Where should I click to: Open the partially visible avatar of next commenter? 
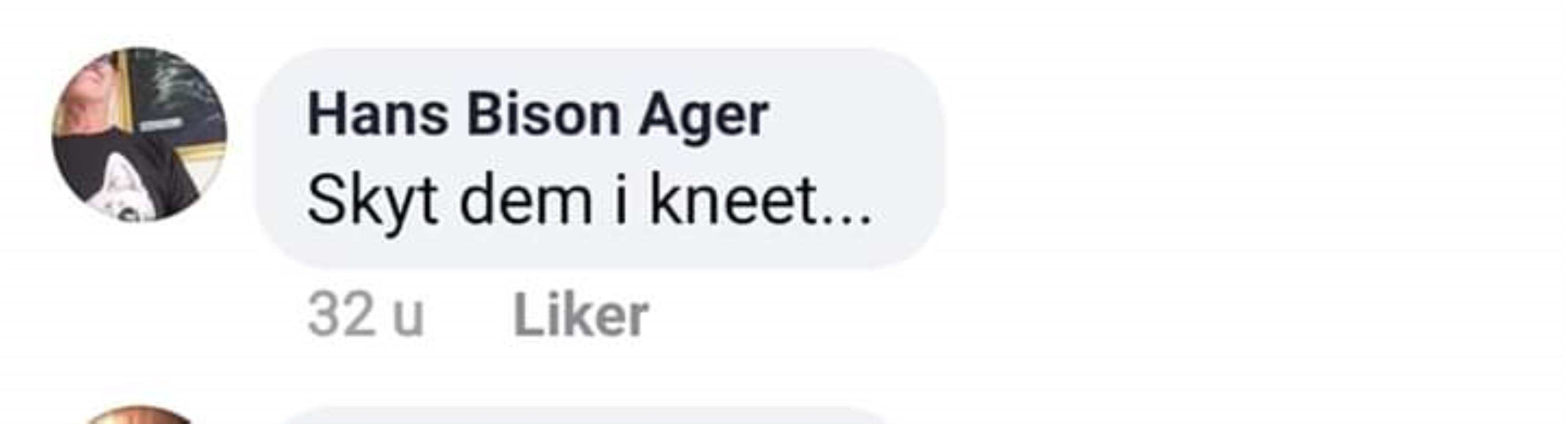pyautogui.click(x=139, y=416)
